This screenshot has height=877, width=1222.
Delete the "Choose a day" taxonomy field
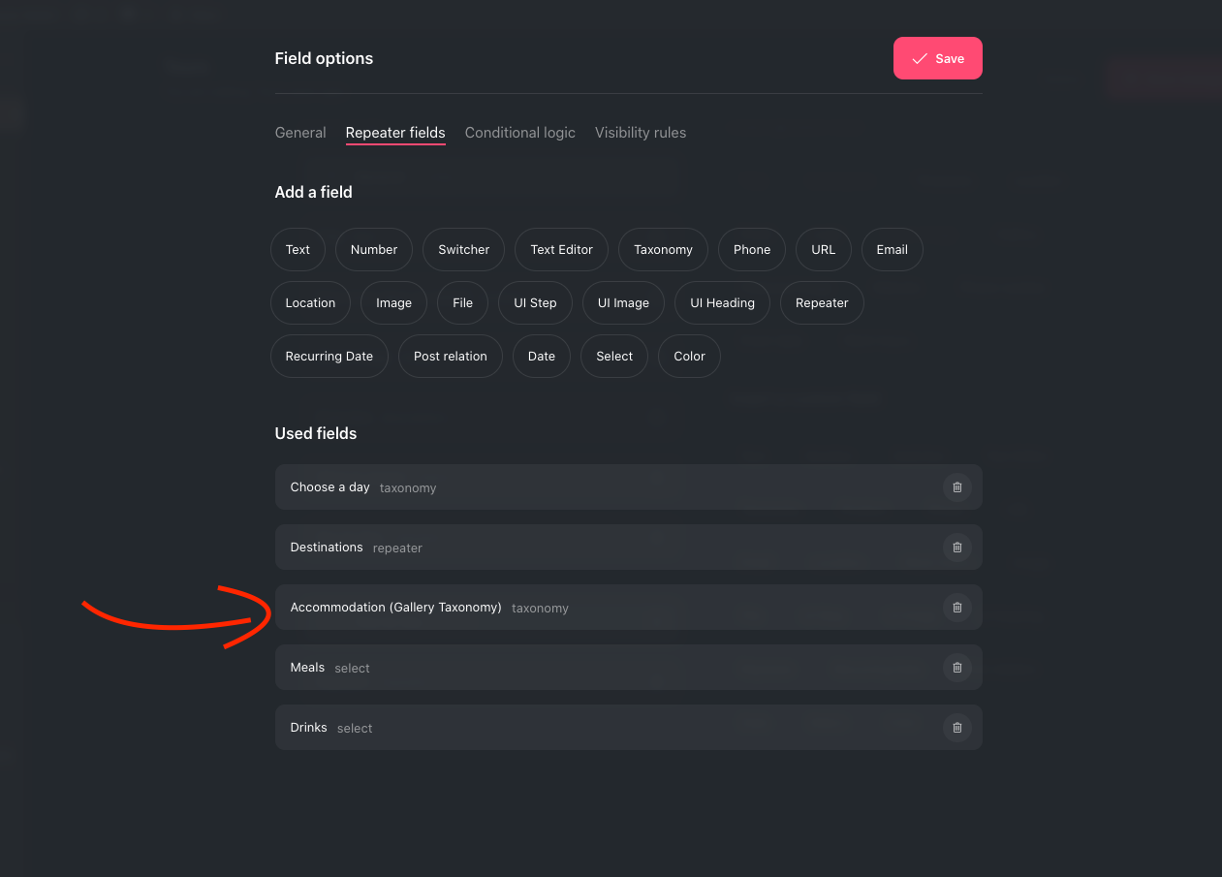(957, 487)
